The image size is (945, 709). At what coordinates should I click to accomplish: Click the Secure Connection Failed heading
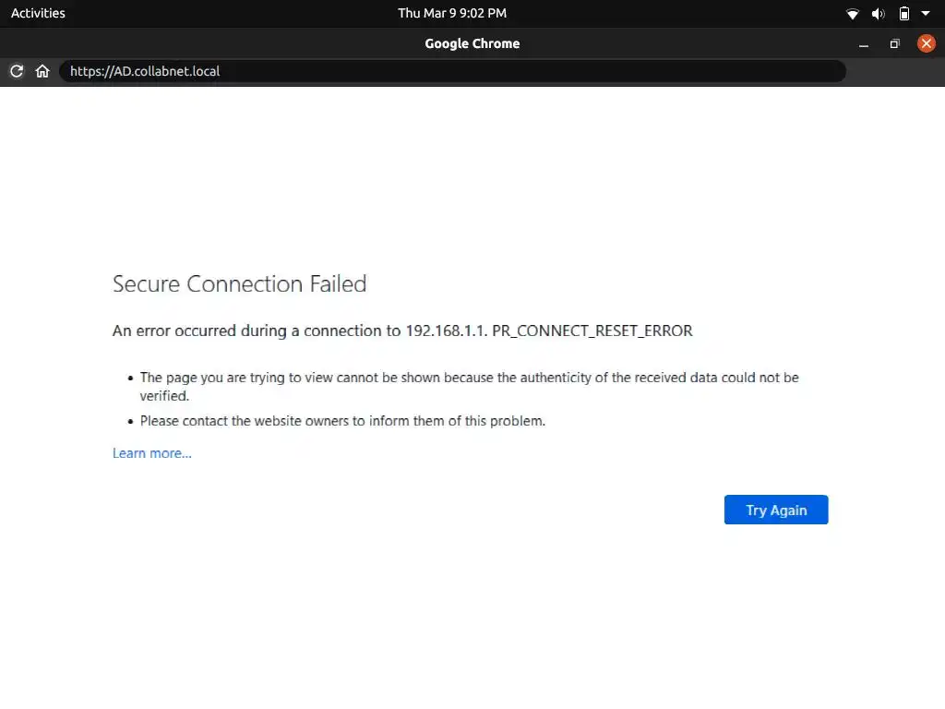239,283
